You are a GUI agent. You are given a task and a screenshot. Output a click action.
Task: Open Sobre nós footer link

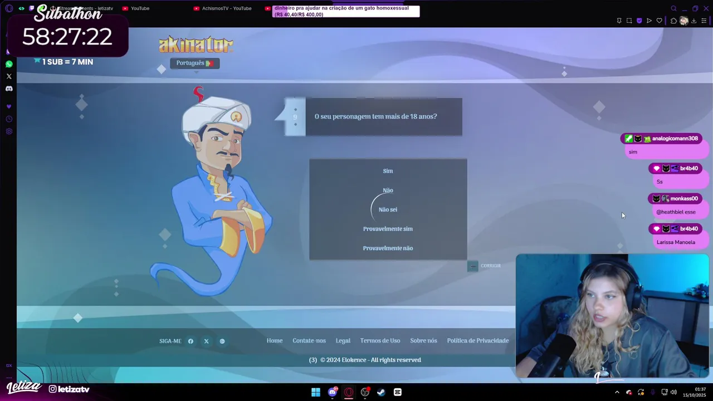pos(423,341)
